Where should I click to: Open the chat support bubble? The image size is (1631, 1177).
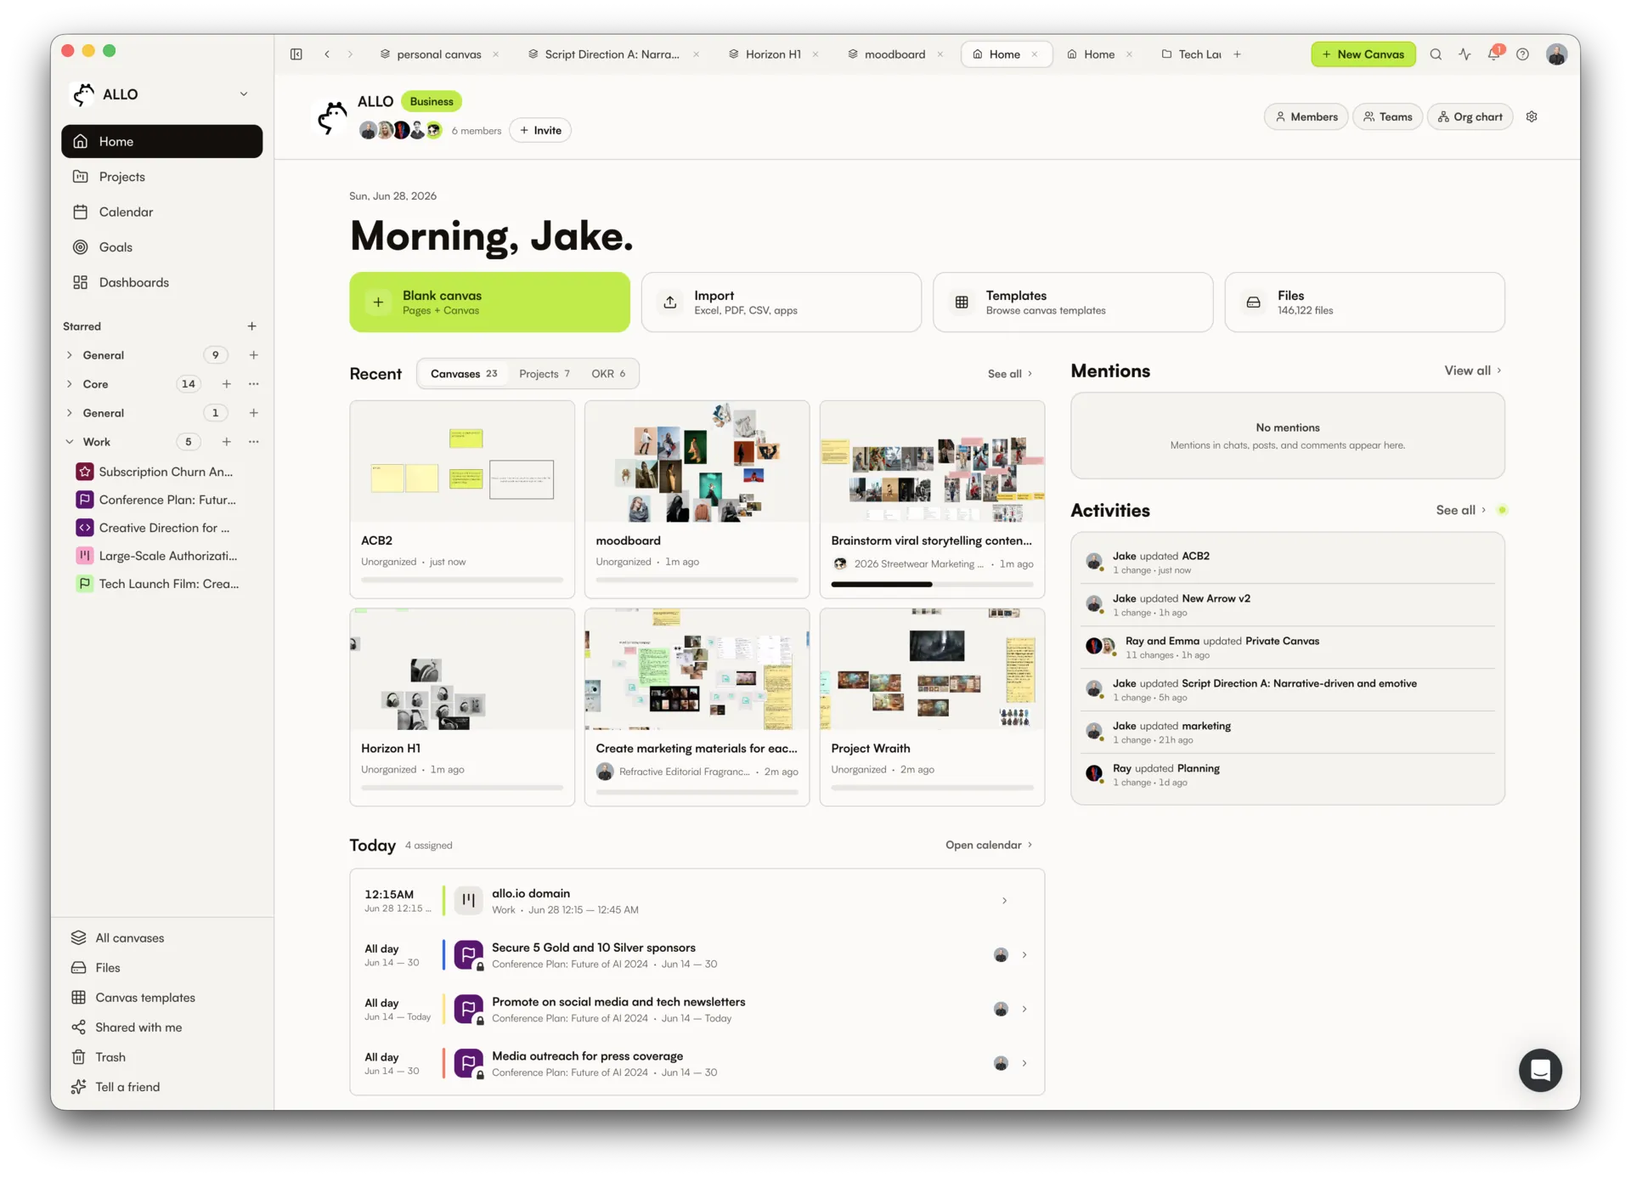tap(1540, 1070)
